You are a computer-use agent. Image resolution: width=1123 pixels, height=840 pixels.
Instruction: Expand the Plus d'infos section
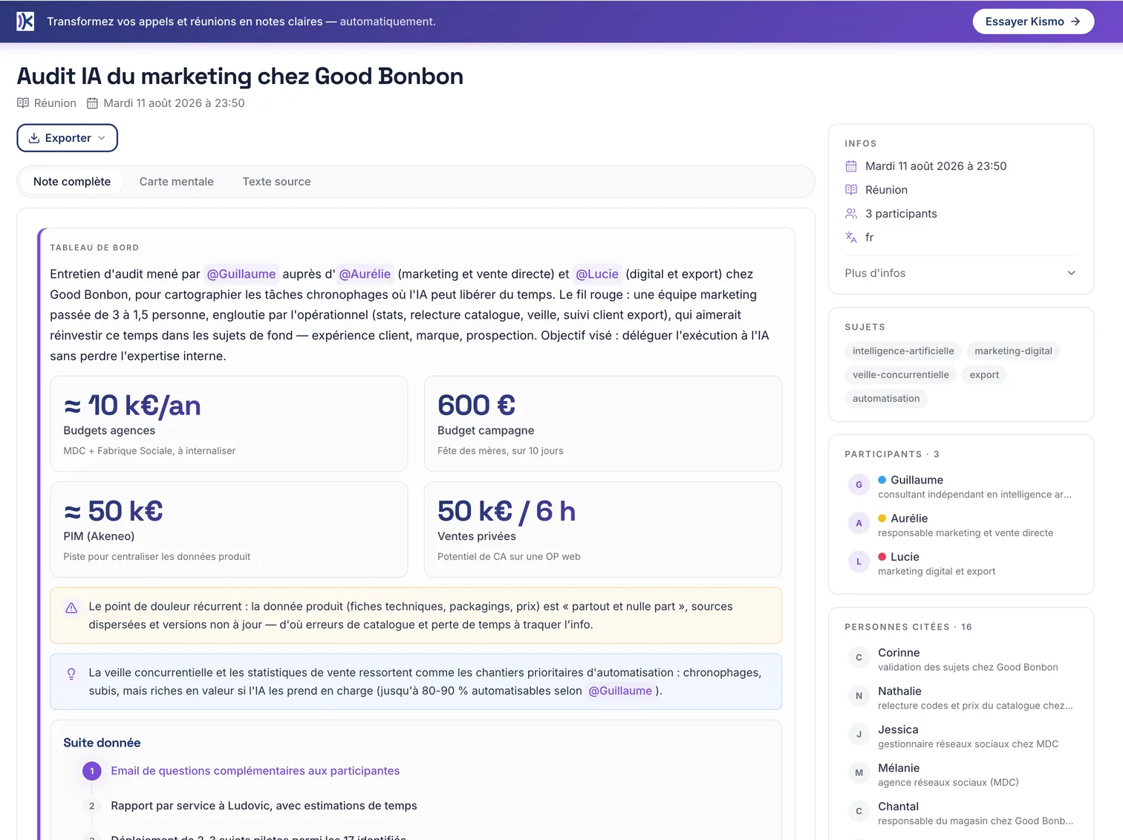point(960,273)
